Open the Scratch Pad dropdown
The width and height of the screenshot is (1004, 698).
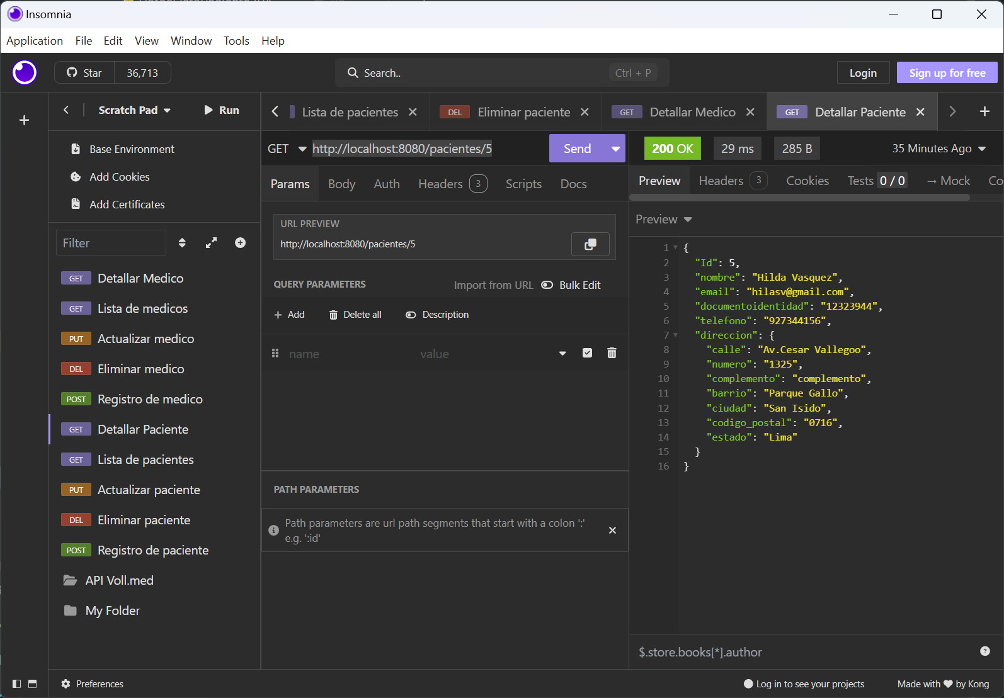pyautogui.click(x=134, y=110)
